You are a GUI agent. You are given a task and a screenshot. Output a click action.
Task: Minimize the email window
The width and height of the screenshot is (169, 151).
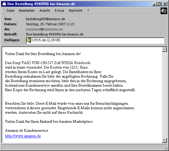click(x=155, y=4)
